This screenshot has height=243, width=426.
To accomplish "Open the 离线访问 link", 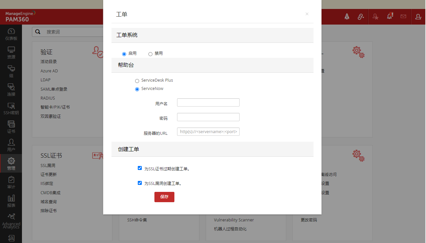I will (x=329, y=175).
